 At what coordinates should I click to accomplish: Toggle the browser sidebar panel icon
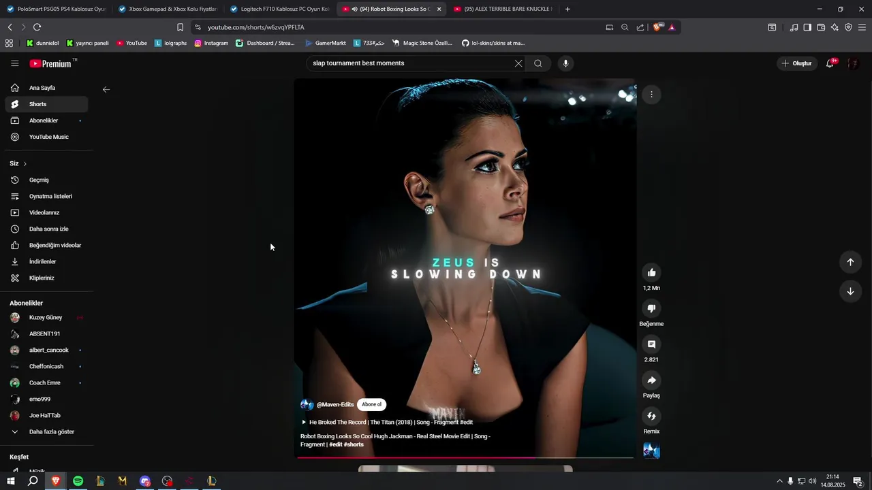pos(807,27)
